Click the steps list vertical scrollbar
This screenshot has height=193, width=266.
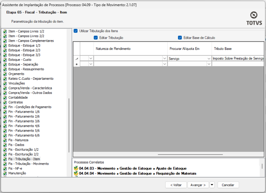tap(69, 125)
